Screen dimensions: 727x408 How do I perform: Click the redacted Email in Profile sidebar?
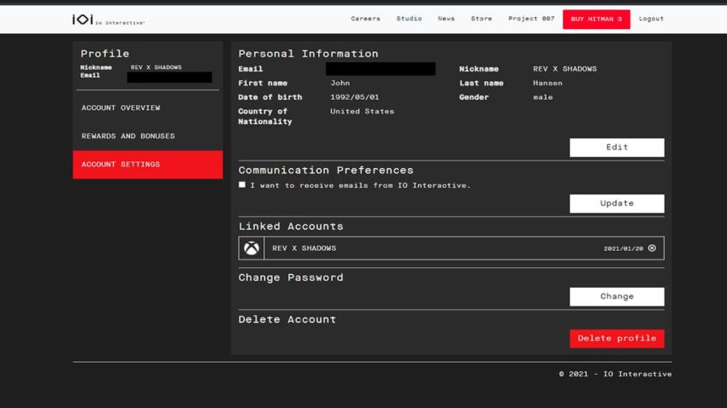click(x=169, y=78)
